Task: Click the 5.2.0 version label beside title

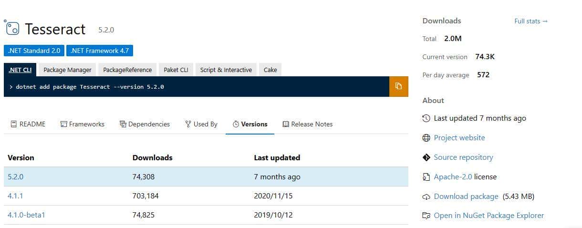Action: pyautogui.click(x=106, y=30)
